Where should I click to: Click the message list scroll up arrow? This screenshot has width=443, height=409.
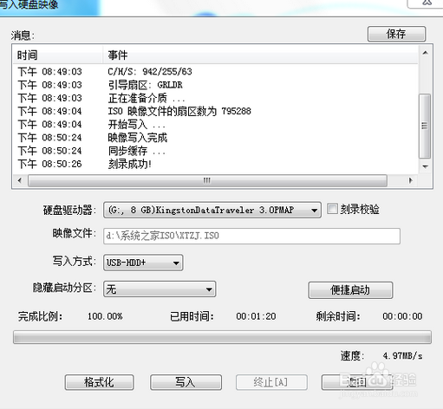[x=425, y=53]
